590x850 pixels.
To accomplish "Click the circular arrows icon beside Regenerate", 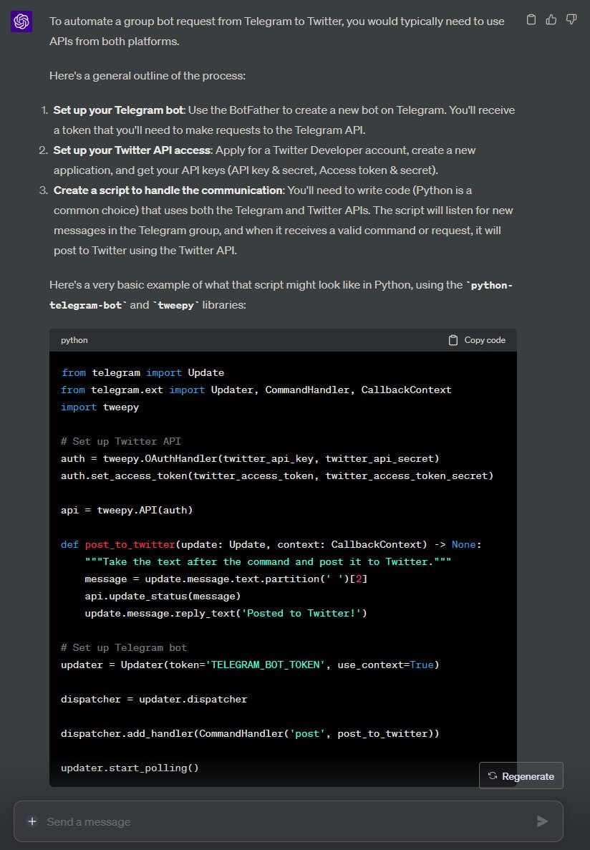I will (493, 776).
